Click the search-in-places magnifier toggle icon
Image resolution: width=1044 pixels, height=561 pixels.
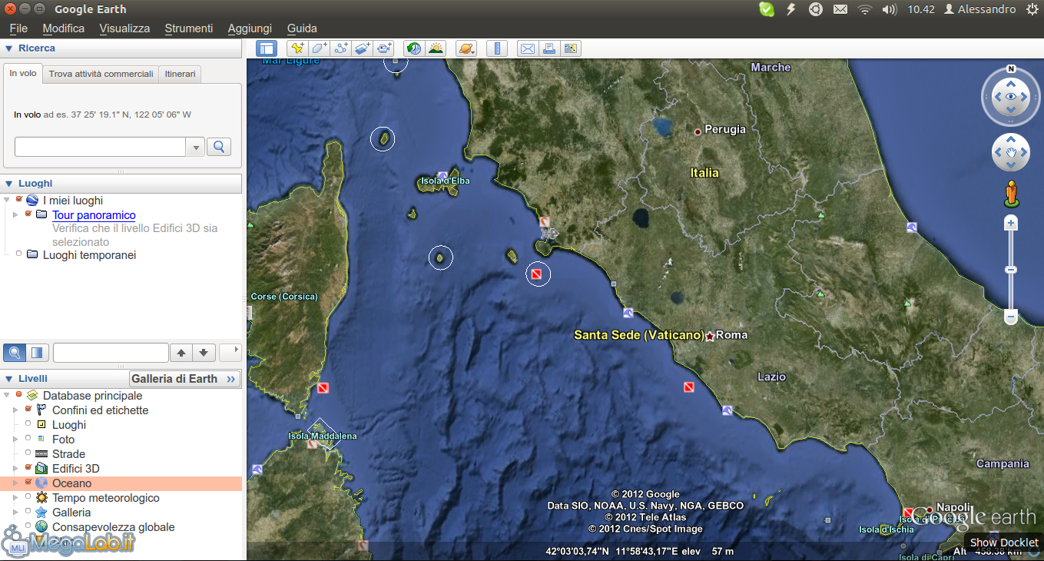tap(15, 353)
